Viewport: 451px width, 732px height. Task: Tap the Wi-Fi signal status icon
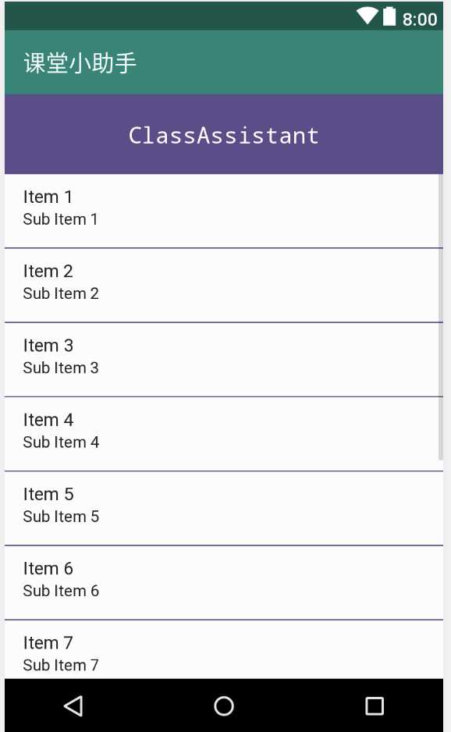pos(368,16)
